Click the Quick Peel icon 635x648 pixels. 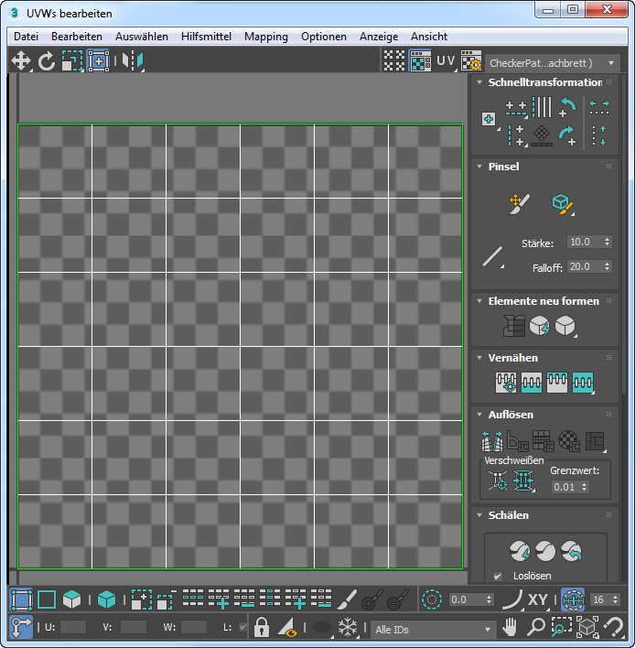520,551
